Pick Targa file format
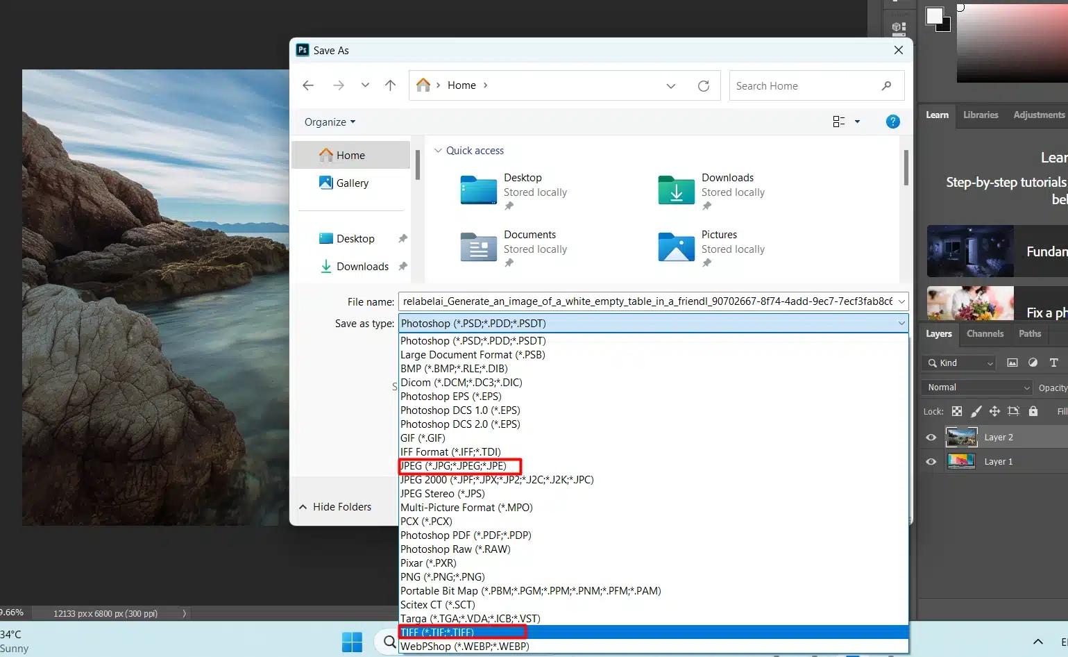1068x657 pixels. pyautogui.click(x=653, y=619)
